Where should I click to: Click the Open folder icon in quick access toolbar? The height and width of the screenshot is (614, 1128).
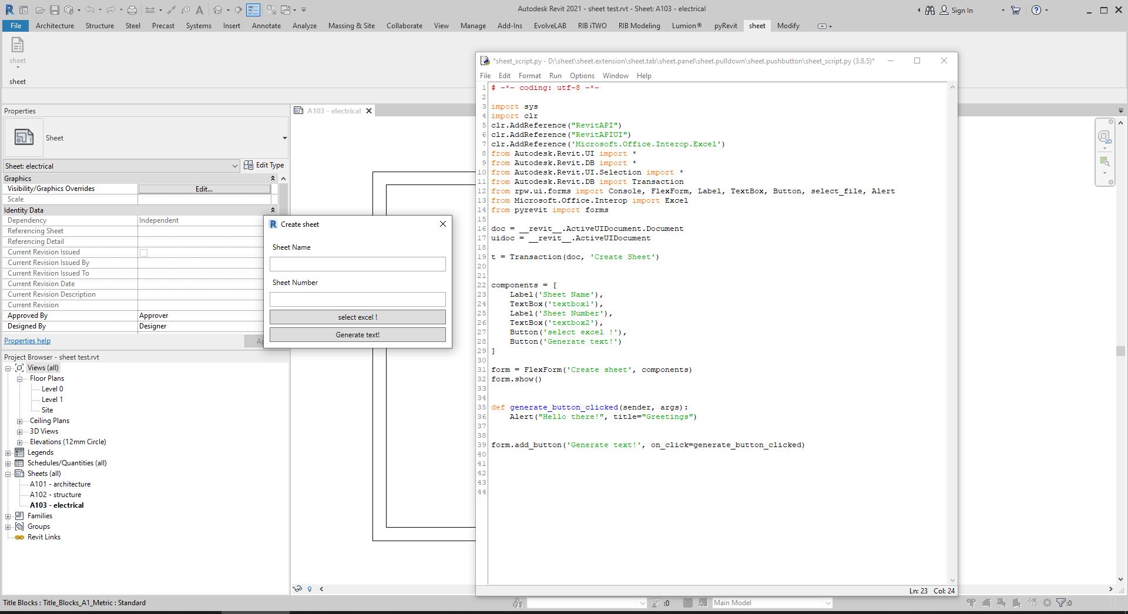point(40,10)
